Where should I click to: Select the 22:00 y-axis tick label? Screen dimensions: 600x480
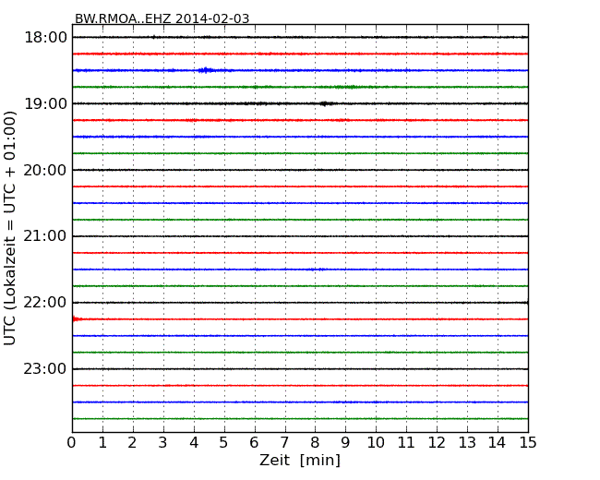tap(44, 303)
